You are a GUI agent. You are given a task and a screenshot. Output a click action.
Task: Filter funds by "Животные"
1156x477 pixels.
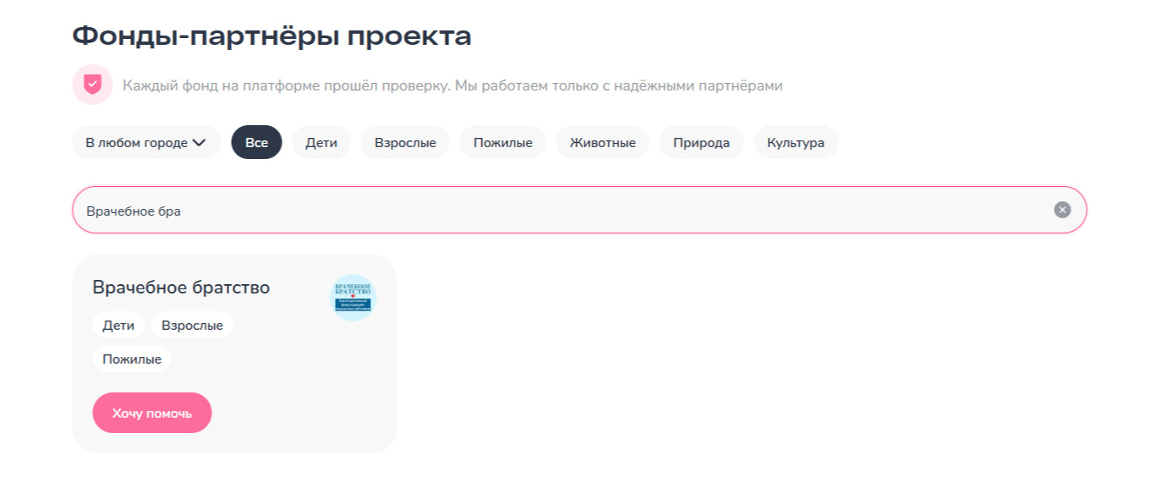[x=602, y=142]
